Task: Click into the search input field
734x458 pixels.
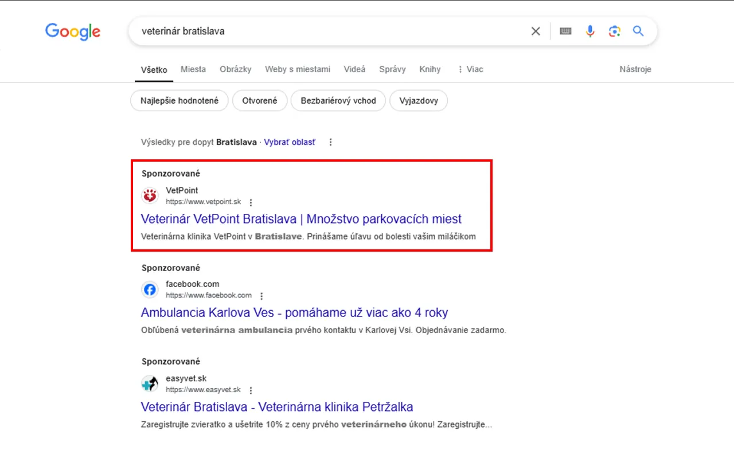Action: (x=327, y=31)
